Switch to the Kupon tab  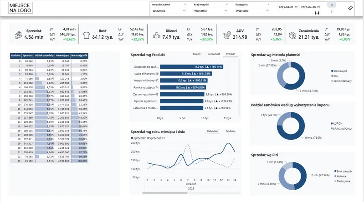[x=197, y=54]
